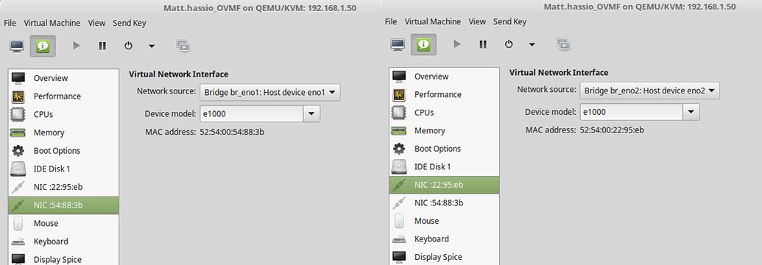Show graphical console in left window

[17, 46]
